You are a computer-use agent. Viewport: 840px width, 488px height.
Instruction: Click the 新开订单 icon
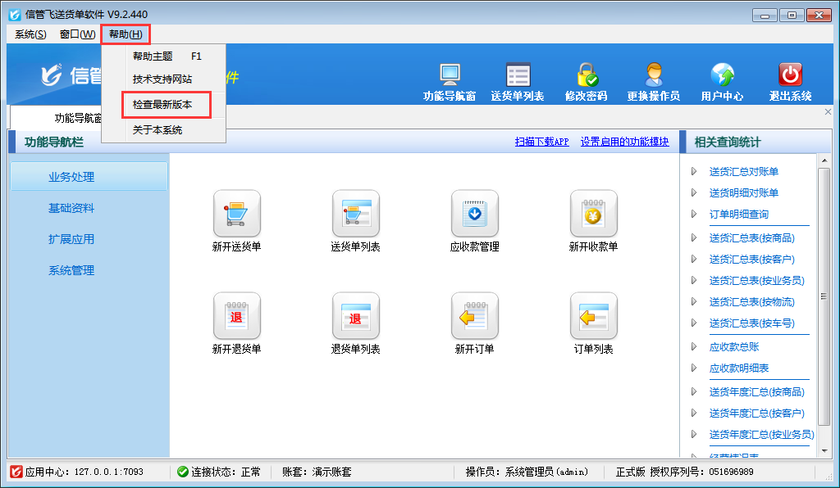pos(474,316)
